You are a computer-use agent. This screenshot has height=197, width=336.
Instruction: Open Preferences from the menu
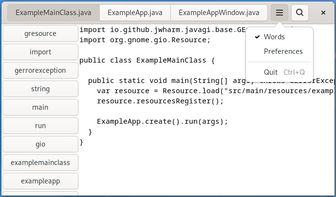pos(283,51)
